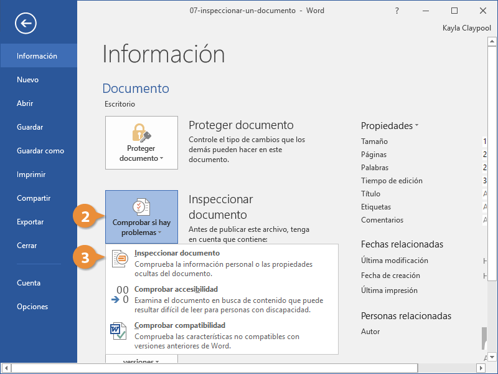
Task: Click the padlock Proteger documento icon
Action: click(141, 132)
